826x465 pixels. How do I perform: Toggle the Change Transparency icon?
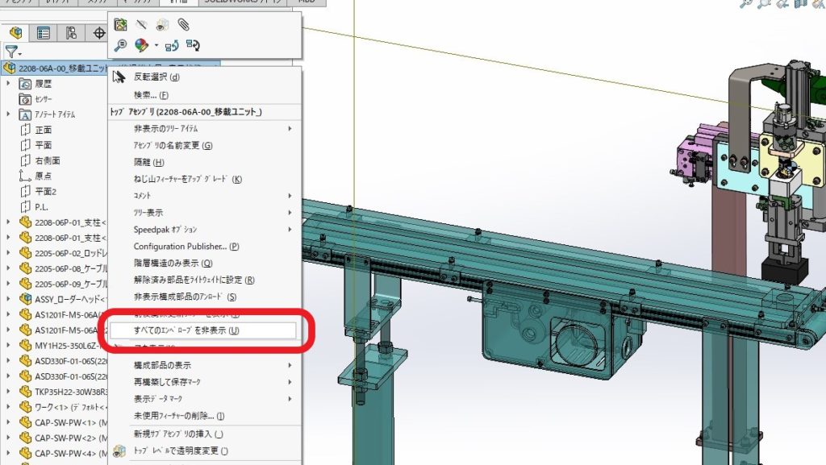click(x=163, y=24)
